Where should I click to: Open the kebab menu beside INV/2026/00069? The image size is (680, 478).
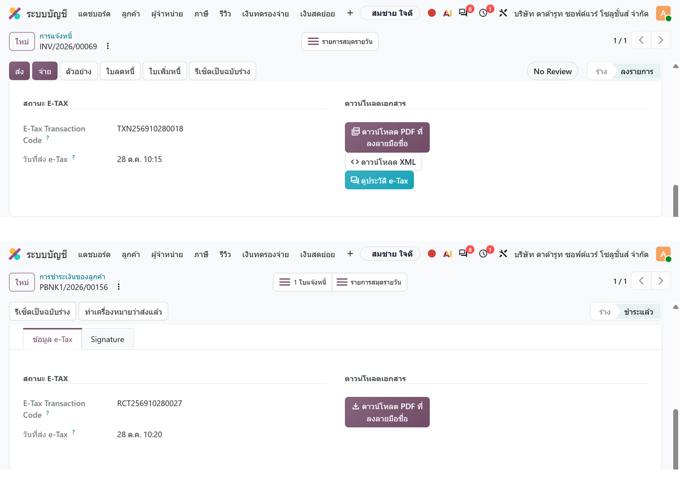[108, 46]
